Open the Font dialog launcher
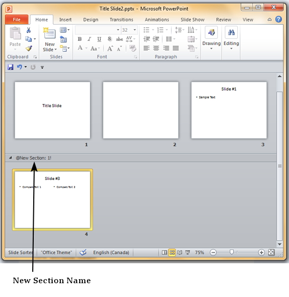The width and height of the screenshot is (289, 297). click(136, 57)
